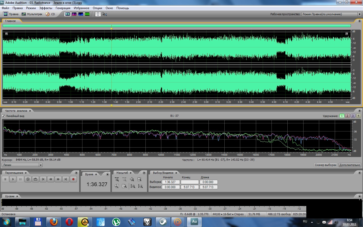363x227 pixels.
Task: Open the Масштаб panel options menu
Action: (x=144, y=173)
